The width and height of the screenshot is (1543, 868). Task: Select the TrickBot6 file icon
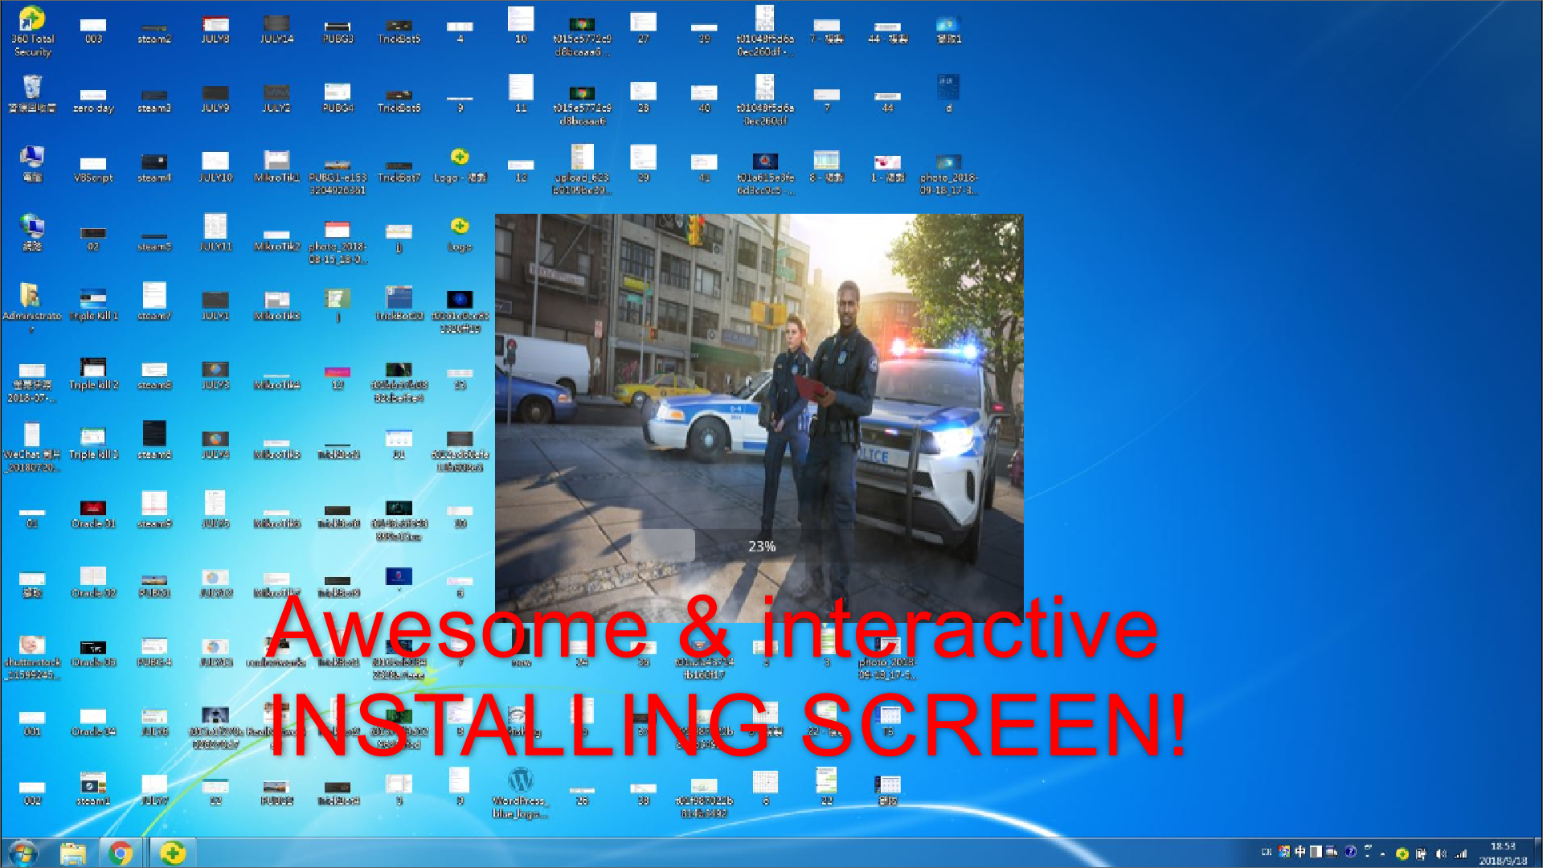coord(399,101)
